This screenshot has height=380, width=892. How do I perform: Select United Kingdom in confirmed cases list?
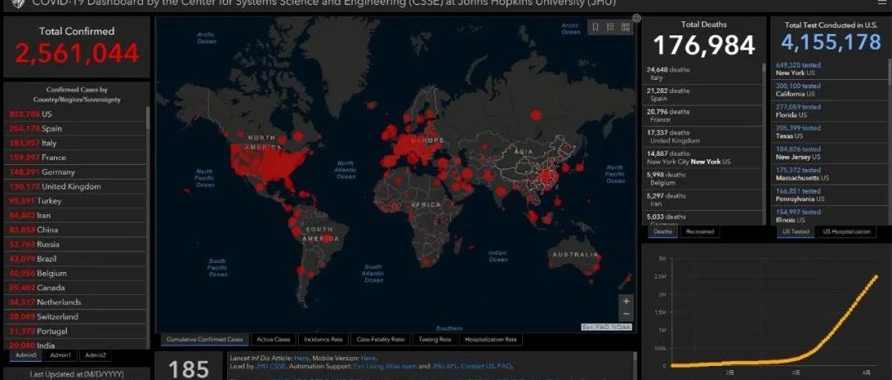click(x=75, y=187)
